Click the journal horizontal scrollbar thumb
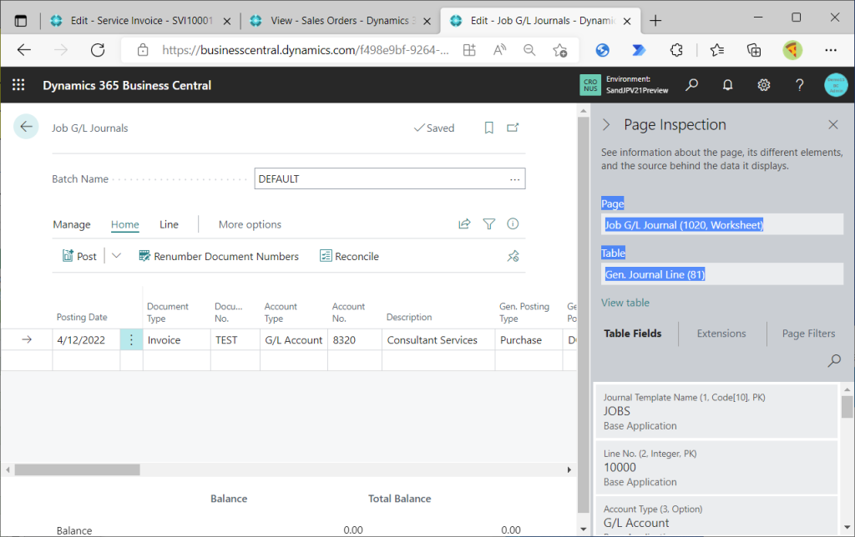Image resolution: width=855 pixels, height=537 pixels. [x=77, y=469]
